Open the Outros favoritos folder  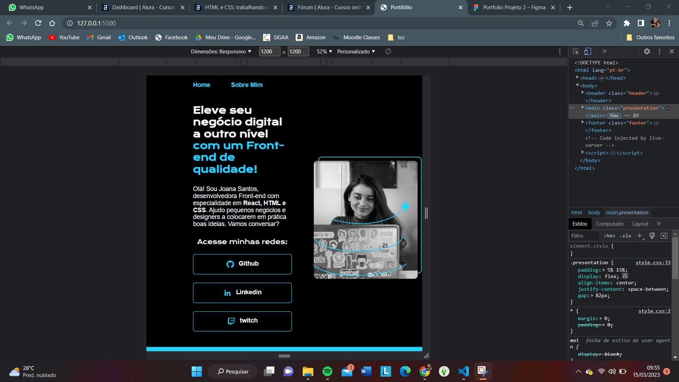click(x=650, y=37)
